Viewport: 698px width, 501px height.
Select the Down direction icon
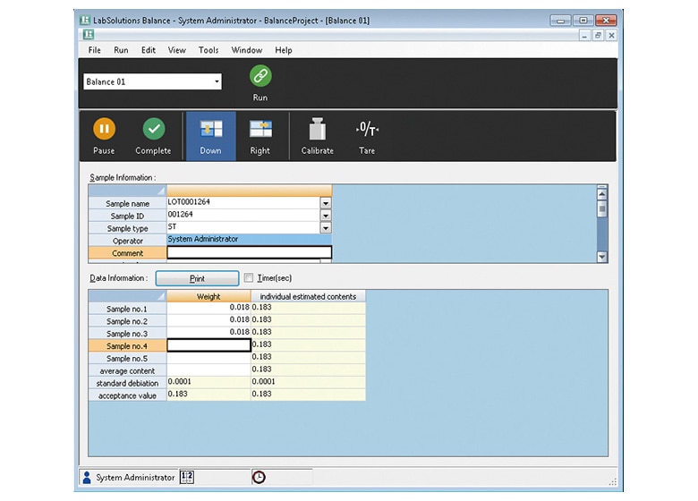[x=210, y=130]
